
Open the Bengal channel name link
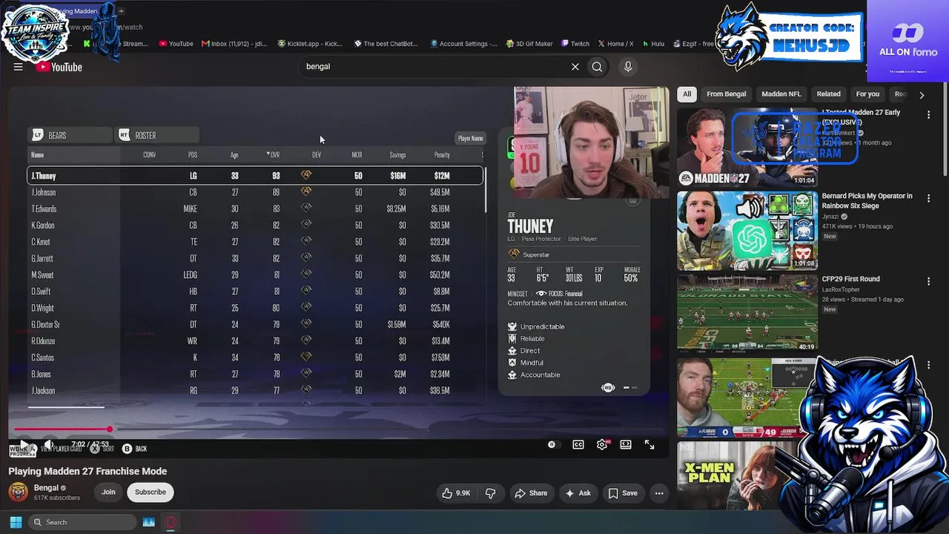click(46, 488)
